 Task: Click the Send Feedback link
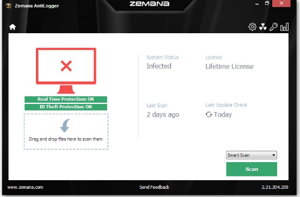click(x=154, y=187)
